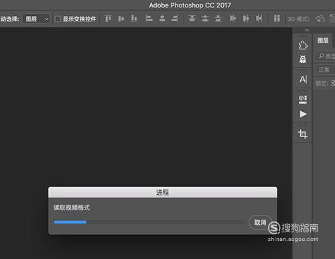
Task: Select the 3D orbit mode icon
Action: click(320, 19)
